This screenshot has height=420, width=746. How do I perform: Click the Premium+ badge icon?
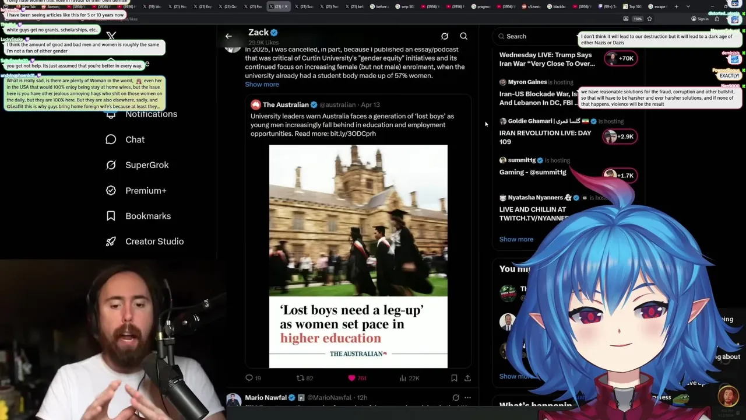point(111,190)
